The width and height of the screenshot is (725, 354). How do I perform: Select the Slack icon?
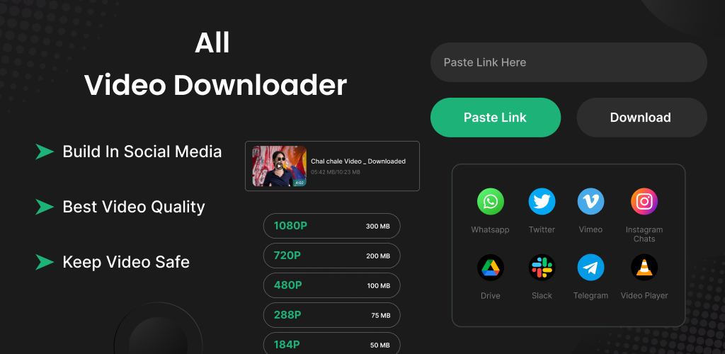542,268
